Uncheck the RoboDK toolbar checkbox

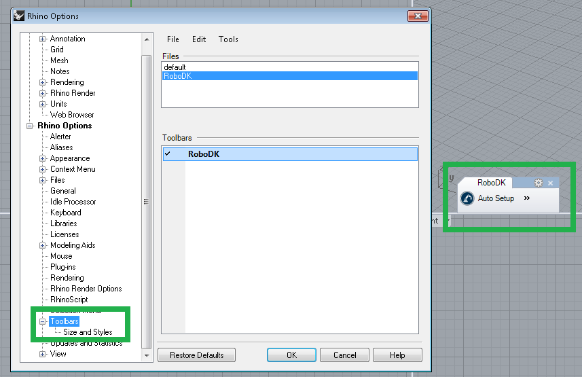168,154
